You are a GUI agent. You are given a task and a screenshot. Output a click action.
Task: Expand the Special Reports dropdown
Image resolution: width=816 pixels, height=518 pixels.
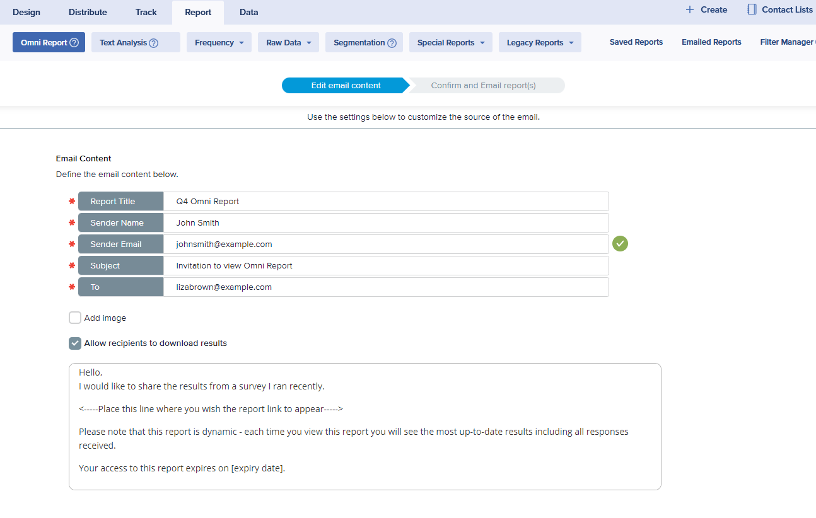[x=450, y=43]
